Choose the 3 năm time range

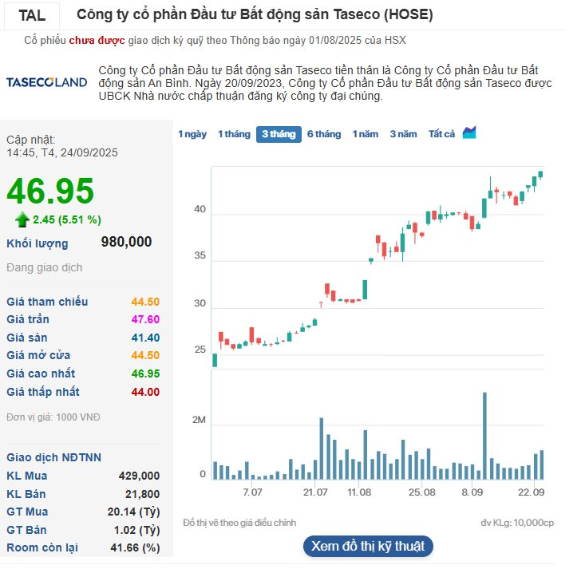point(403,134)
